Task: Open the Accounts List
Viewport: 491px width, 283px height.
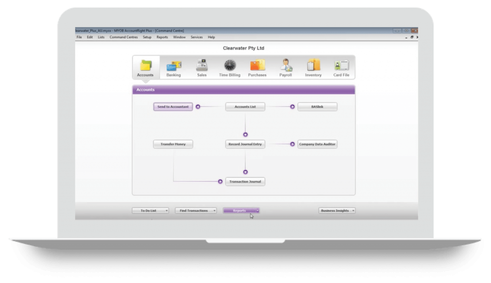Action: coord(245,107)
